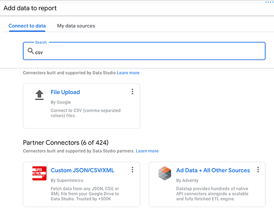Click Learn more next to Data Studio connectors
Screen dimensions: 274x213
click(128, 73)
